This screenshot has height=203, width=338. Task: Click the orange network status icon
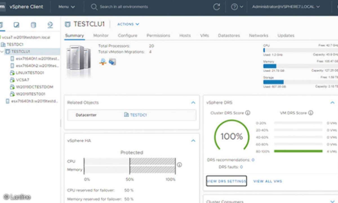coord(103,61)
